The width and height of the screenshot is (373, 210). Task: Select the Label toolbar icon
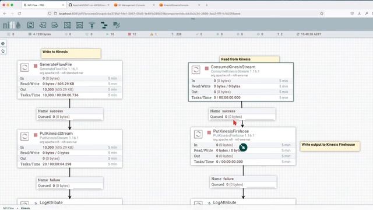[x=117, y=25]
